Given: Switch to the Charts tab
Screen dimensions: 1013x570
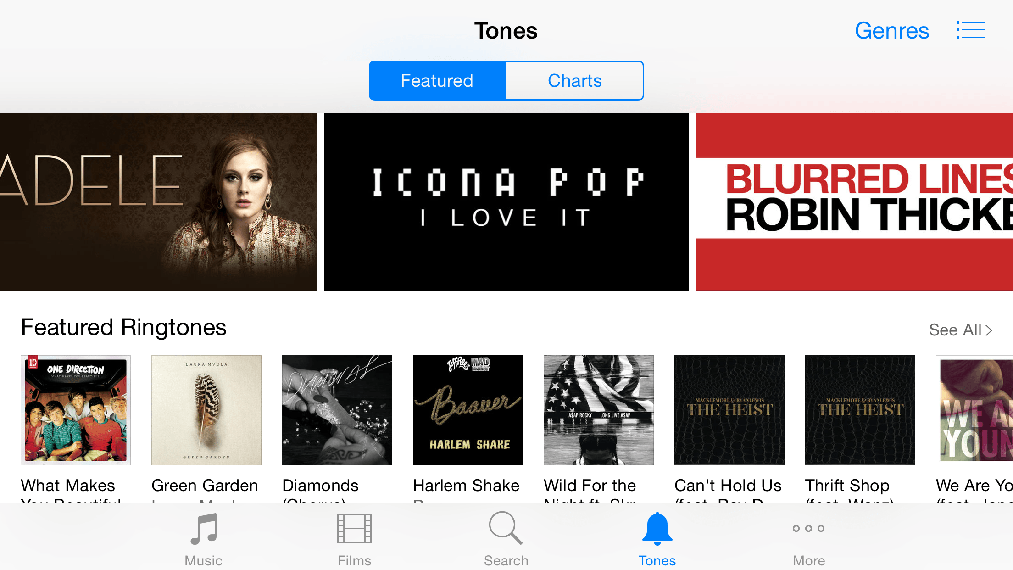Looking at the screenshot, I should click(x=575, y=81).
